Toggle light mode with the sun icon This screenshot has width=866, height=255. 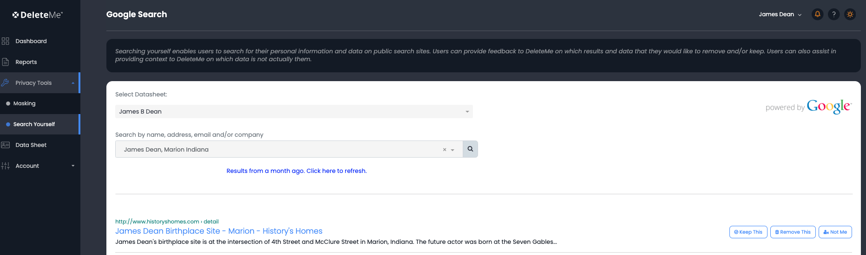click(x=850, y=14)
